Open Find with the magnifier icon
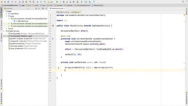 (30, 2)
